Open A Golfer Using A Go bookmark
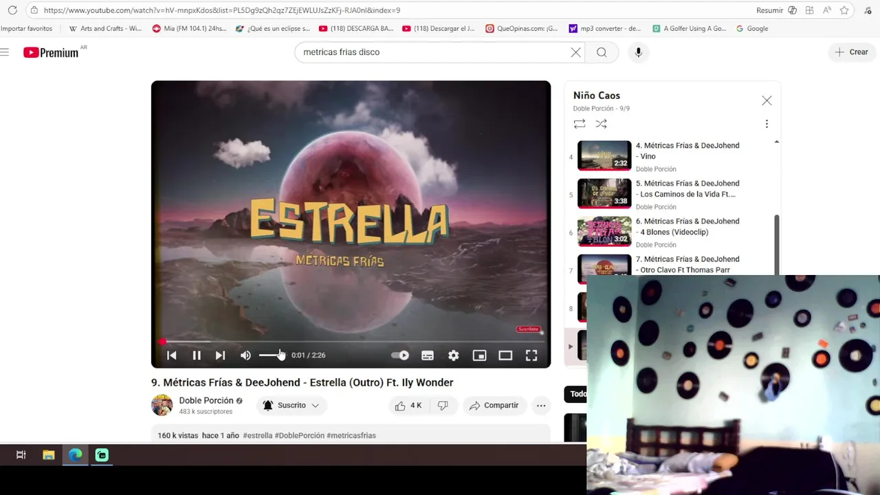The image size is (880, 495). [x=689, y=29]
